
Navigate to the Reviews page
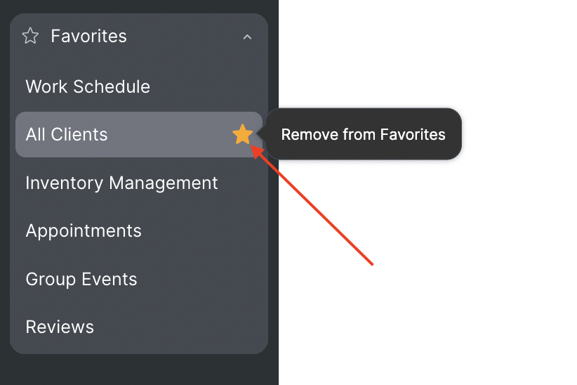(x=60, y=327)
